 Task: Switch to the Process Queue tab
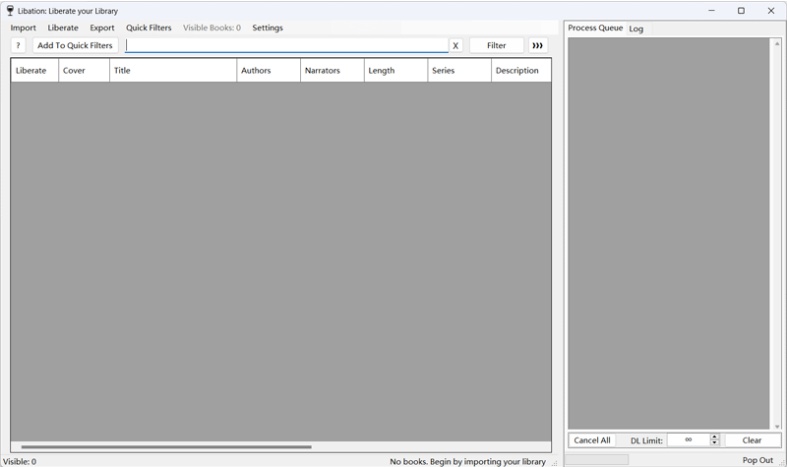pyautogui.click(x=595, y=29)
